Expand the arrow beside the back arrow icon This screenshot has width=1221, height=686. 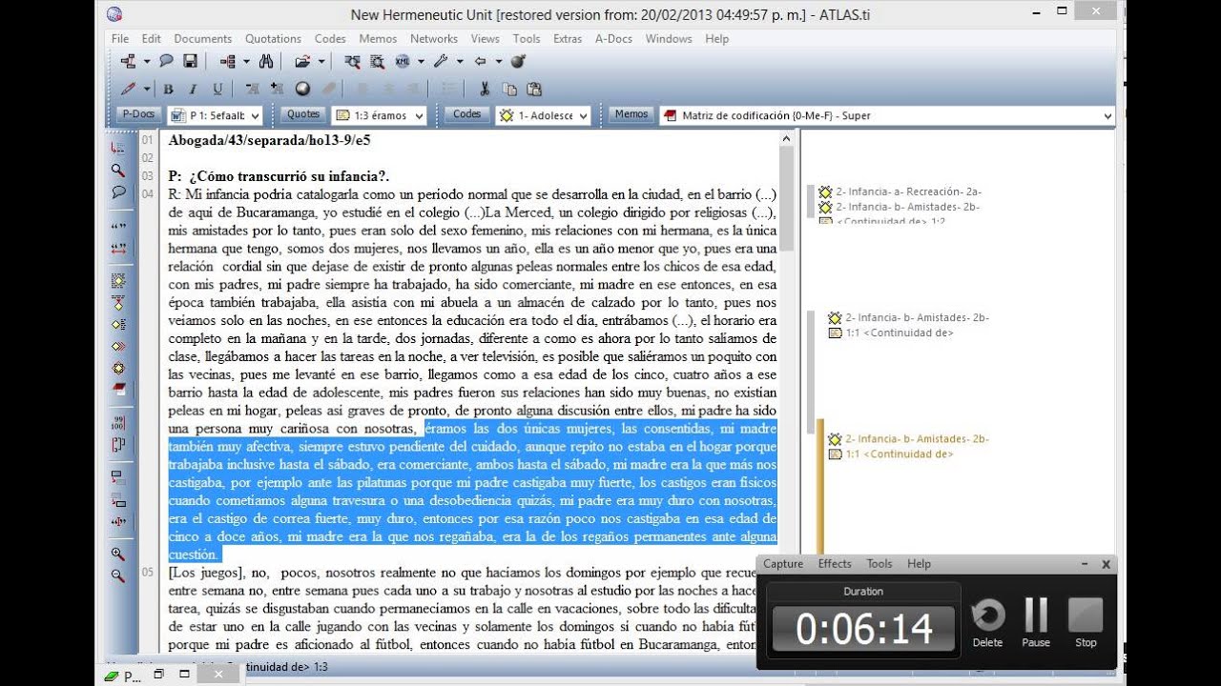click(x=498, y=61)
